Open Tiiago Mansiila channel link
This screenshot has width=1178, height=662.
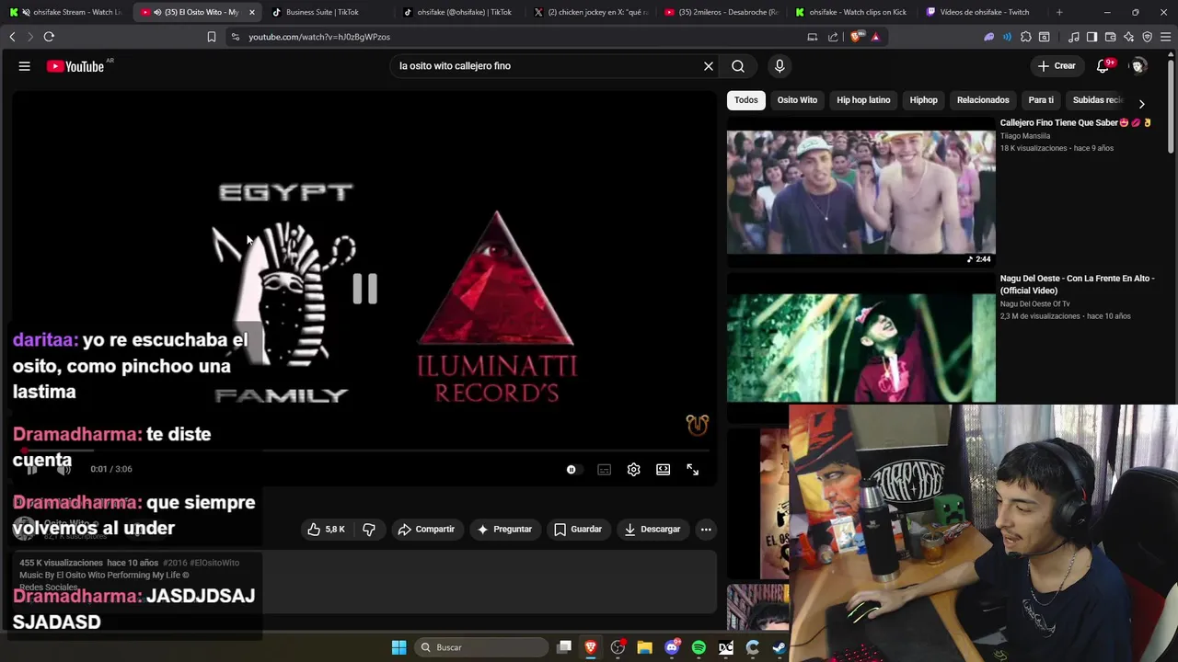point(1025,136)
